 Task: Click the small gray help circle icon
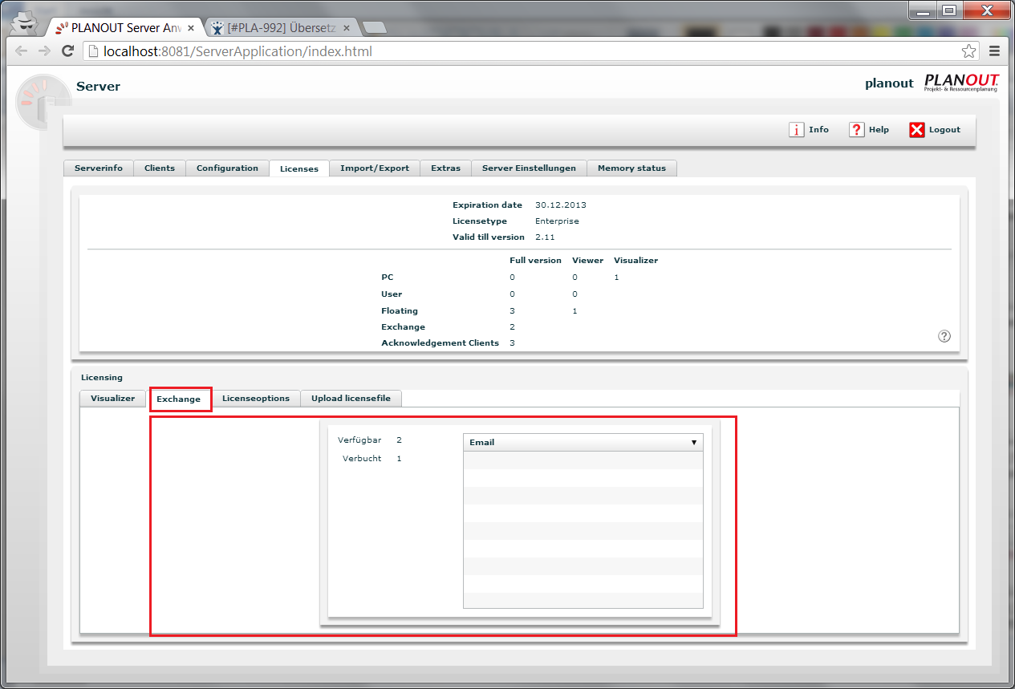click(944, 336)
